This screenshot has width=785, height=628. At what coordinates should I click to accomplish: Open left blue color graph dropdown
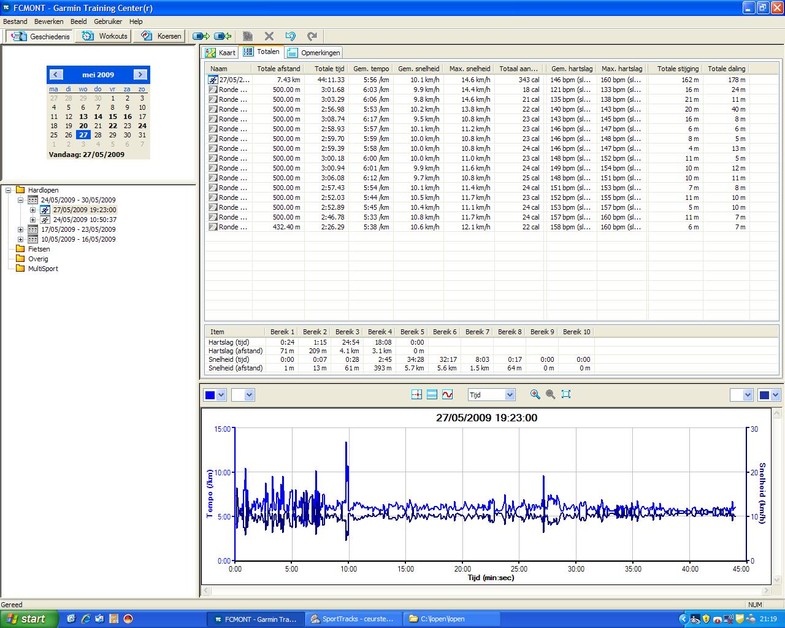(221, 395)
